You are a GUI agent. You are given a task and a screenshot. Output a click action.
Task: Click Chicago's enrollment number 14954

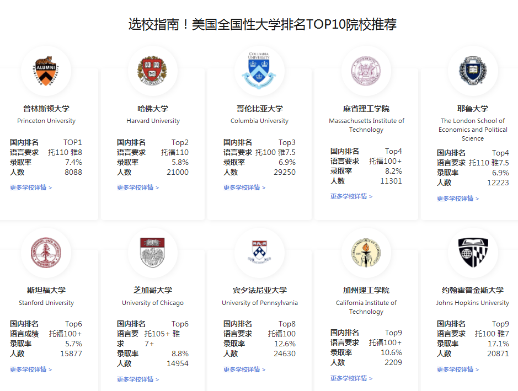click(178, 363)
